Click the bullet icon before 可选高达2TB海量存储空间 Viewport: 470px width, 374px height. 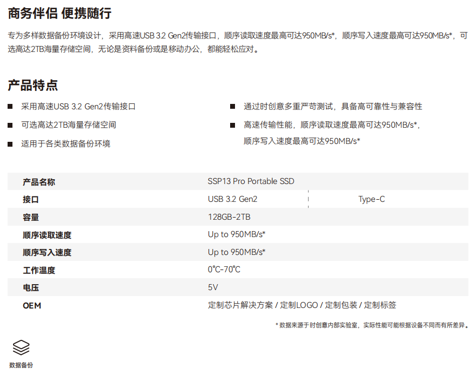pos(8,124)
